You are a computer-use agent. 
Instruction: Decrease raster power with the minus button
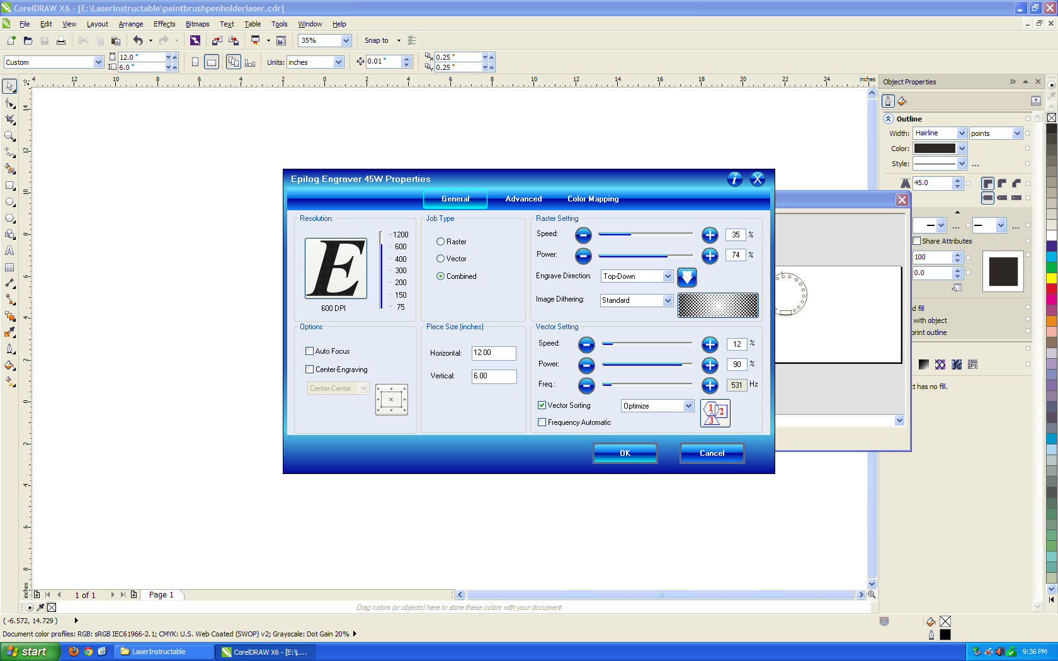point(583,256)
